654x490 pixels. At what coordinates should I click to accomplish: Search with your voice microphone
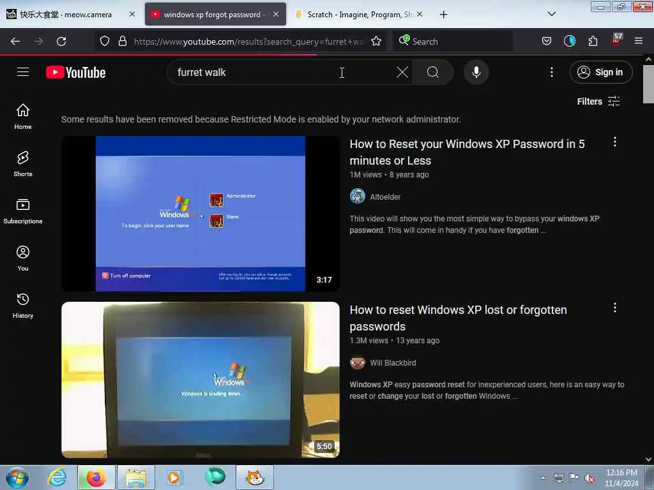[x=476, y=73]
